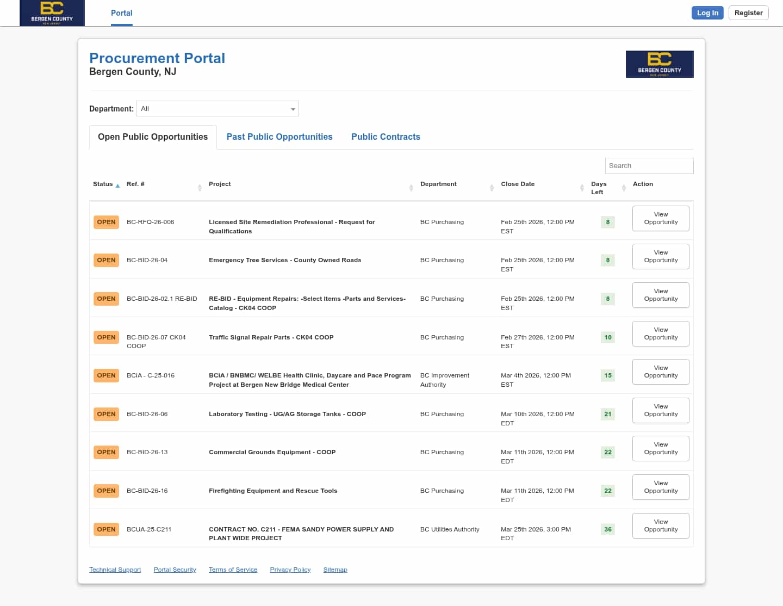View Opportunity for Emergency Tree Services
Viewport: 783px width, 606px height.
(661, 257)
